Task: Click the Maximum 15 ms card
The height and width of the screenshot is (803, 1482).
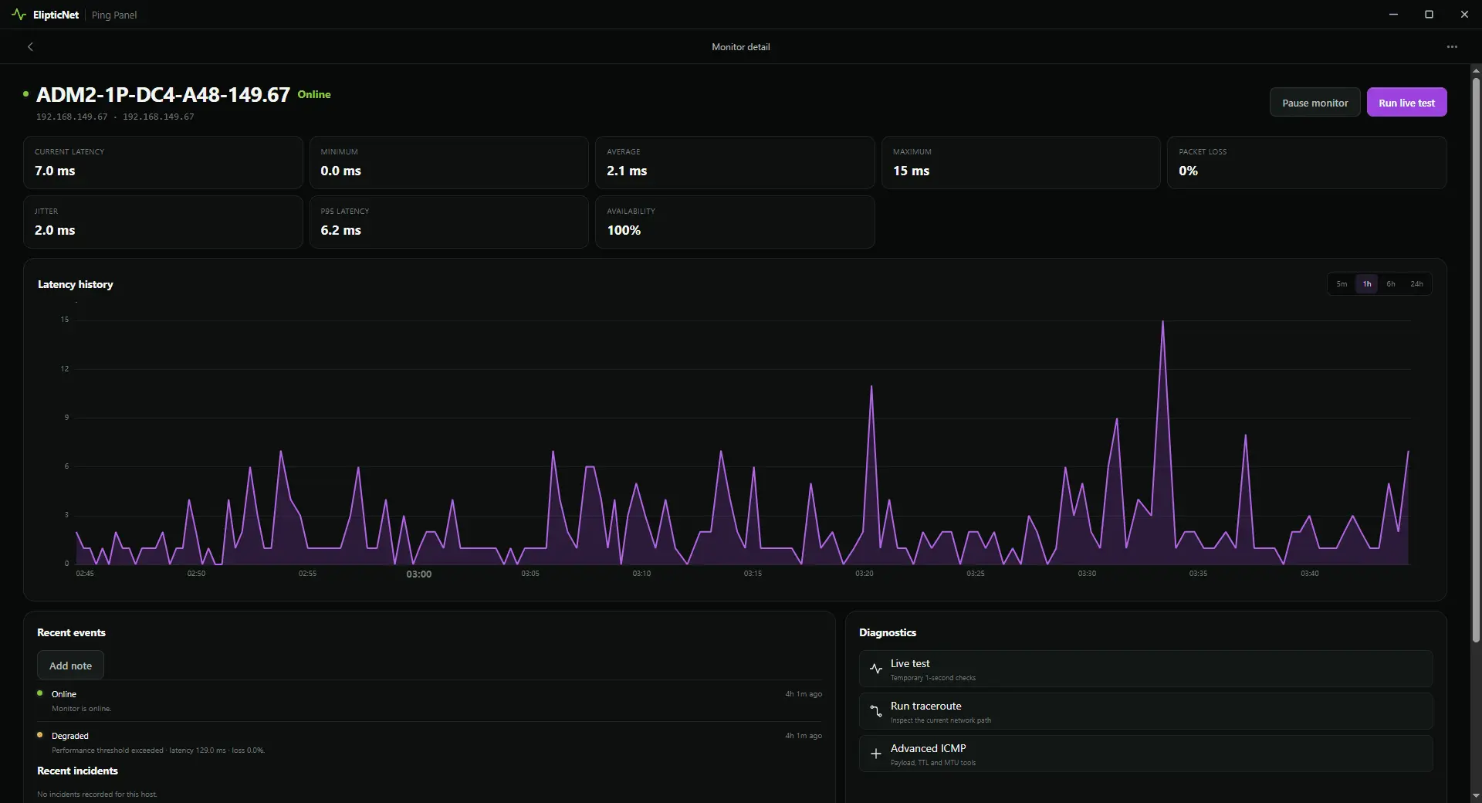Action: [1021, 163]
